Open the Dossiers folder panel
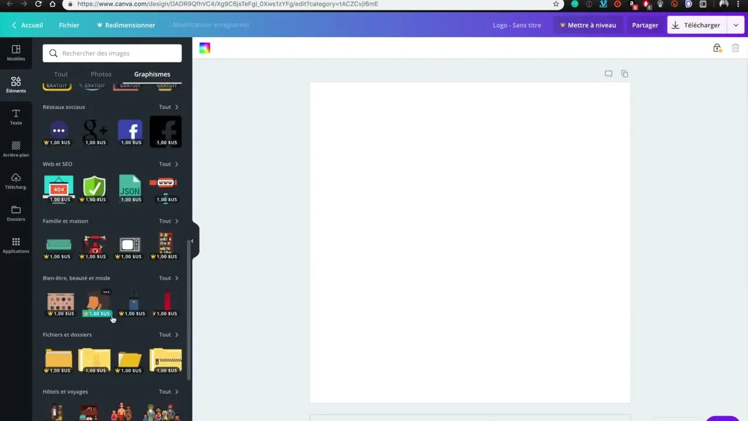The image size is (748, 421). pos(16,213)
